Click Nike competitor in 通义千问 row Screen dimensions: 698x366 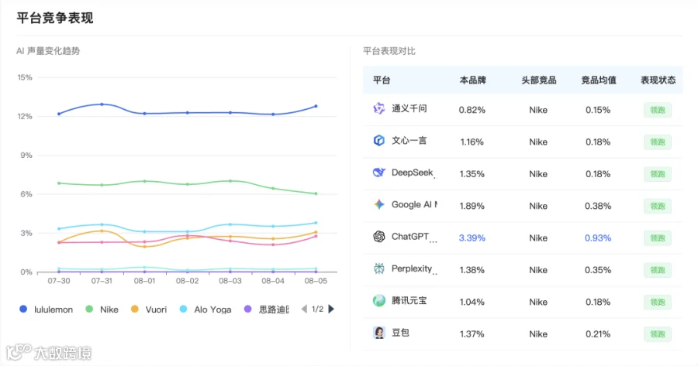538,110
